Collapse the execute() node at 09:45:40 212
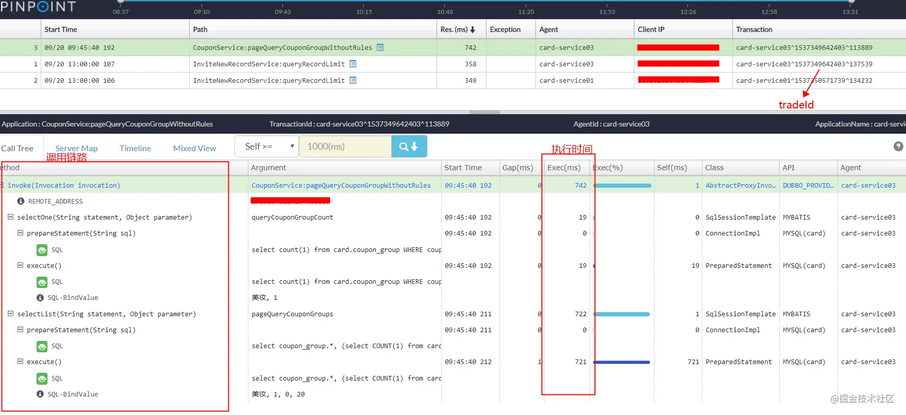This screenshot has height=415, width=906. [20, 362]
